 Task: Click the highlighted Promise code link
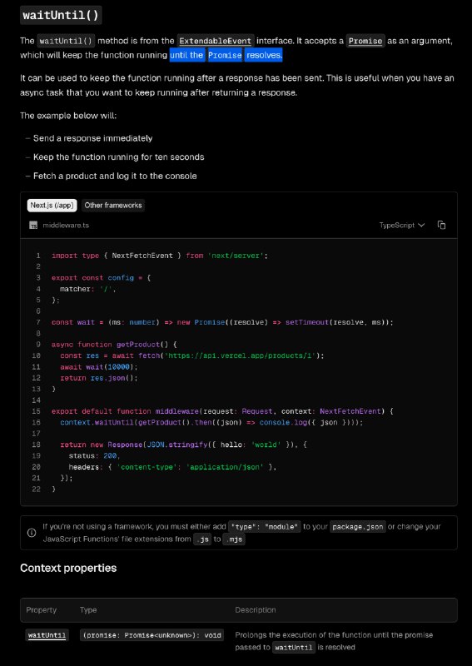(225, 56)
